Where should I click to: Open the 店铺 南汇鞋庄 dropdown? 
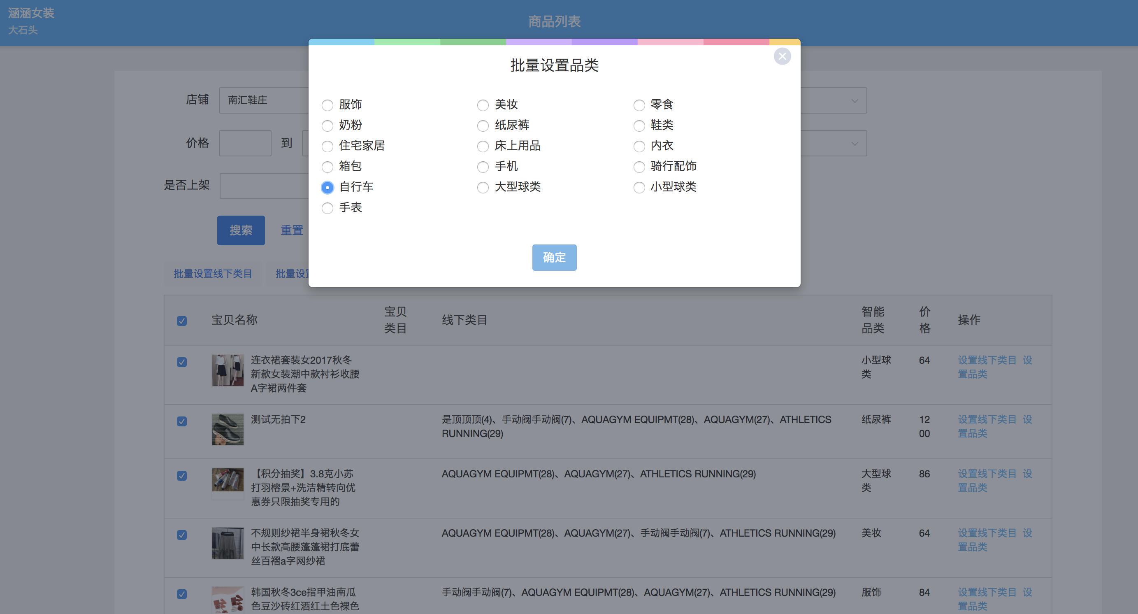pos(264,100)
